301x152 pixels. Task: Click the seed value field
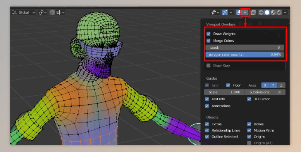(x=245, y=48)
